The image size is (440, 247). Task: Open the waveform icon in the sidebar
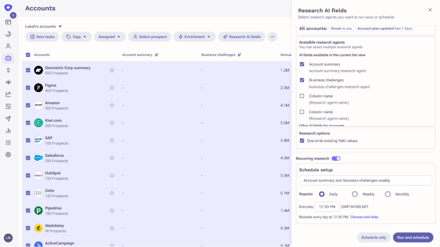pyautogui.click(x=8, y=82)
